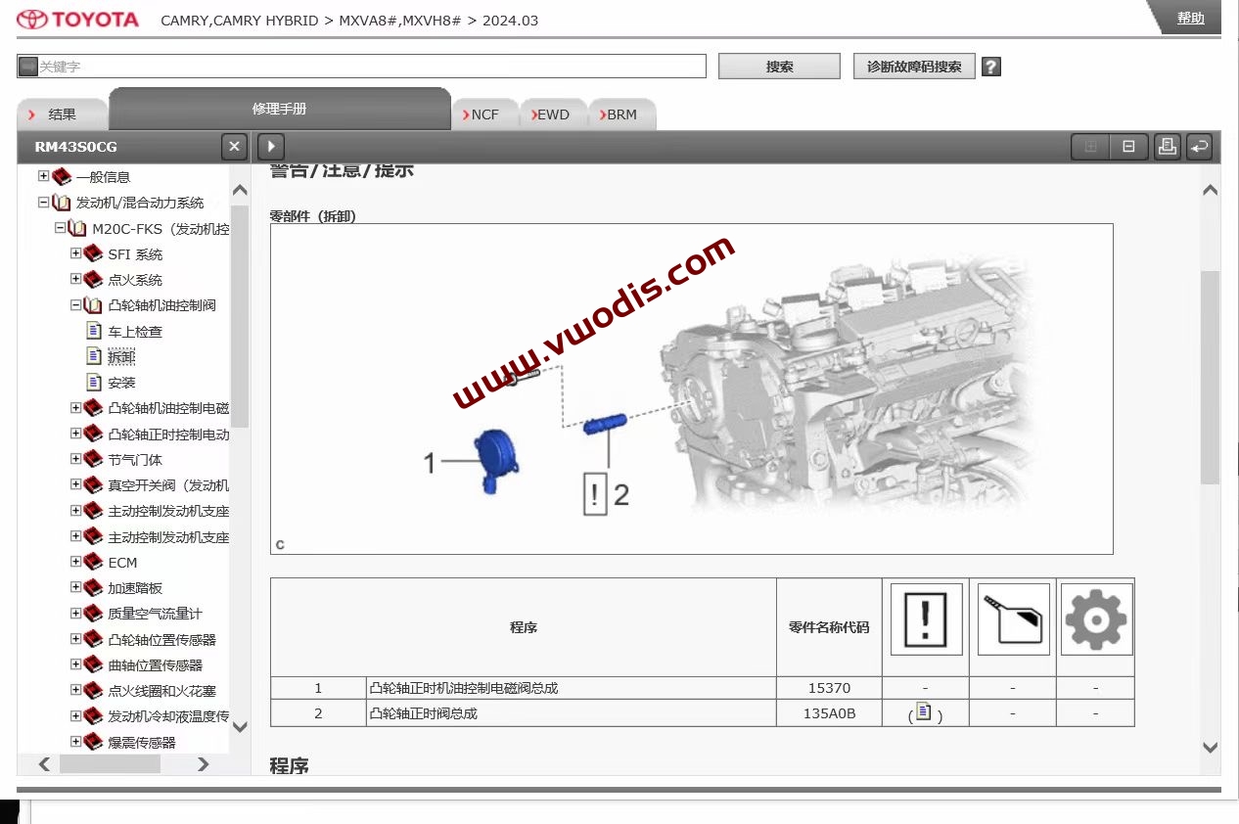Image resolution: width=1239 pixels, height=824 pixels.
Task: Click the page icon beside 安装 in the tree
Action: pyautogui.click(x=92, y=382)
